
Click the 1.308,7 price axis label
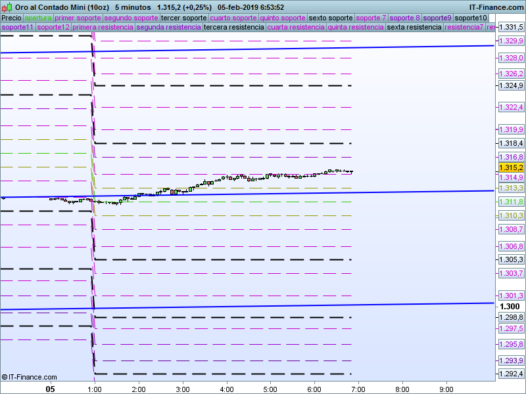pos(512,229)
